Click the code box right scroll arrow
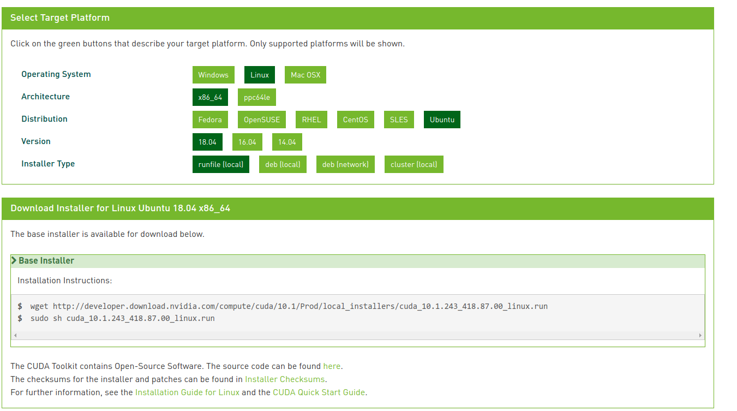The height and width of the screenshot is (411, 737). (700, 335)
